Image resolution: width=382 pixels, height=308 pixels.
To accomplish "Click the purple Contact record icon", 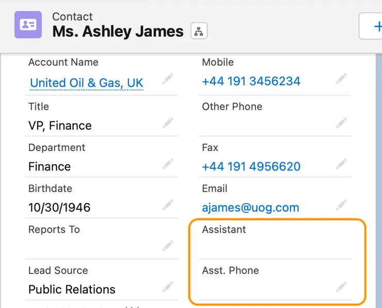I will pos(28,25).
